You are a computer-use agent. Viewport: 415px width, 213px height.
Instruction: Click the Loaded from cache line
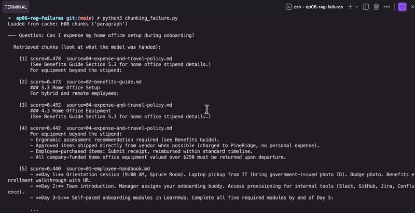67,24
